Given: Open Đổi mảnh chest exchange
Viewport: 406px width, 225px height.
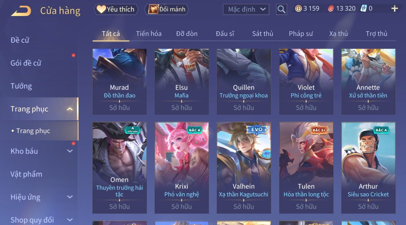Looking at the screenshot, I should pyautogui.click(x=166, y=9).
